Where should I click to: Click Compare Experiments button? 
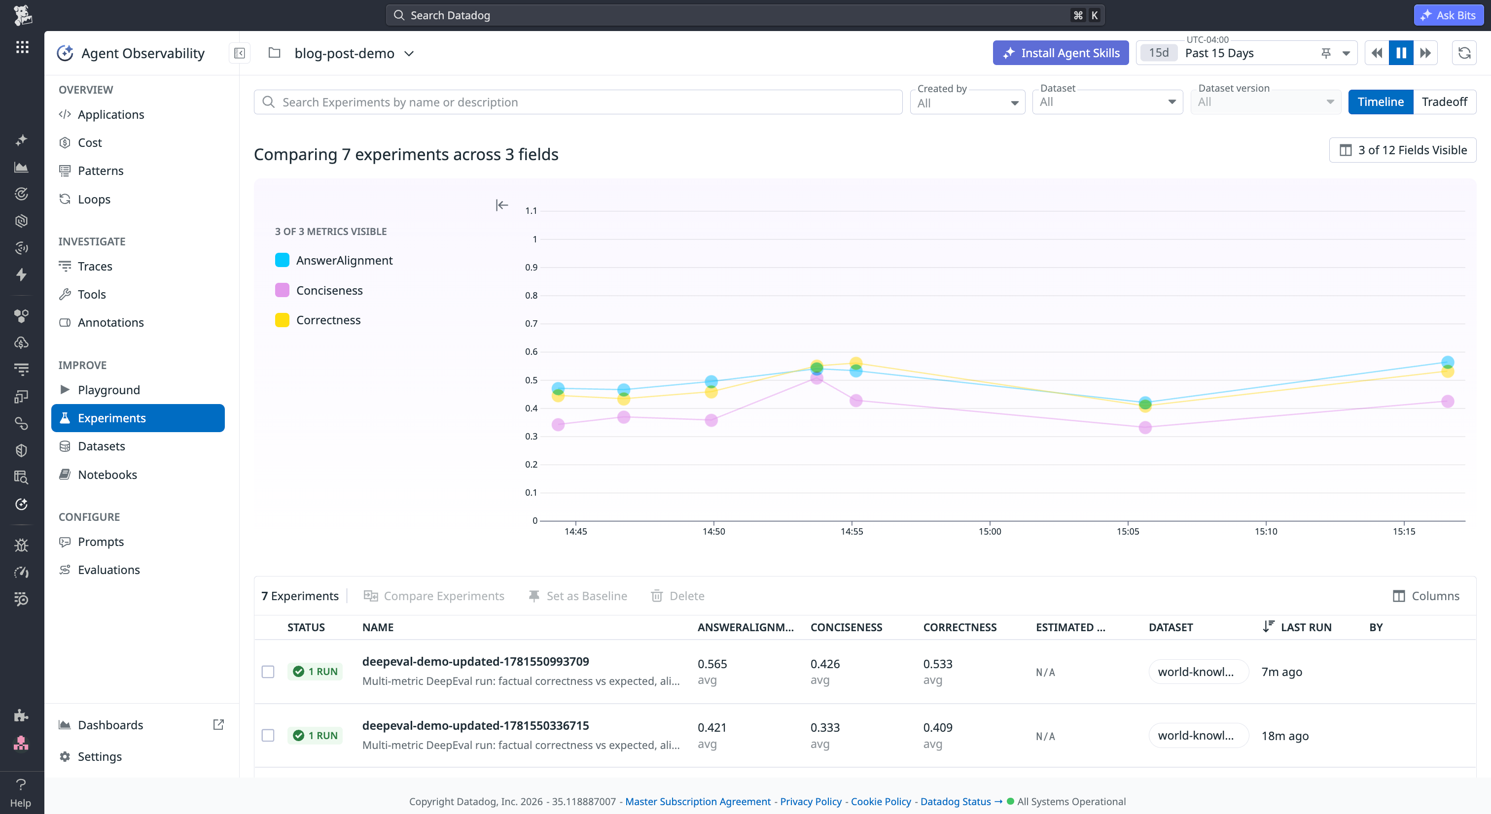[433, 596]
